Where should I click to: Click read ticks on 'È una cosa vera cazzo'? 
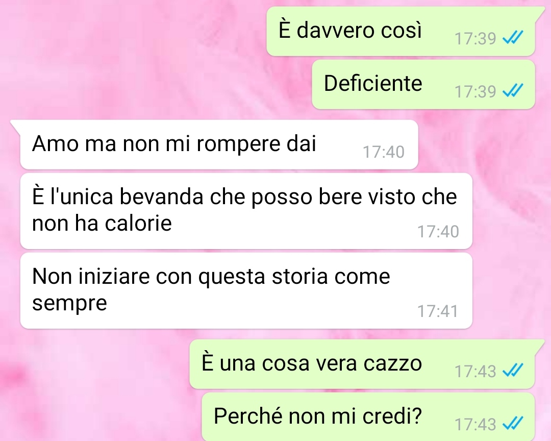[513, 370]
